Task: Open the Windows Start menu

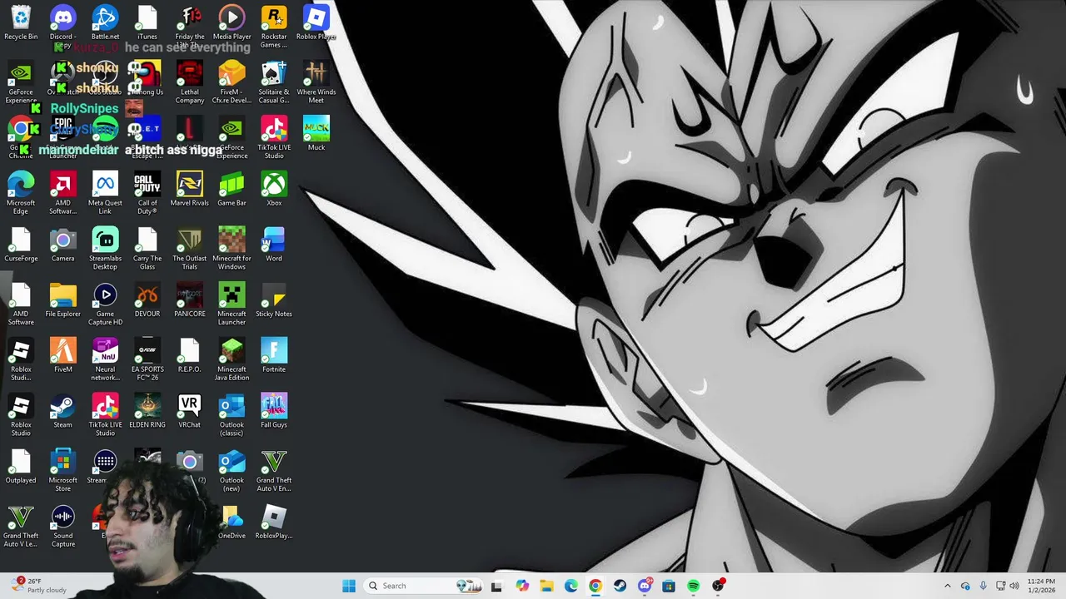Action: 349,586
